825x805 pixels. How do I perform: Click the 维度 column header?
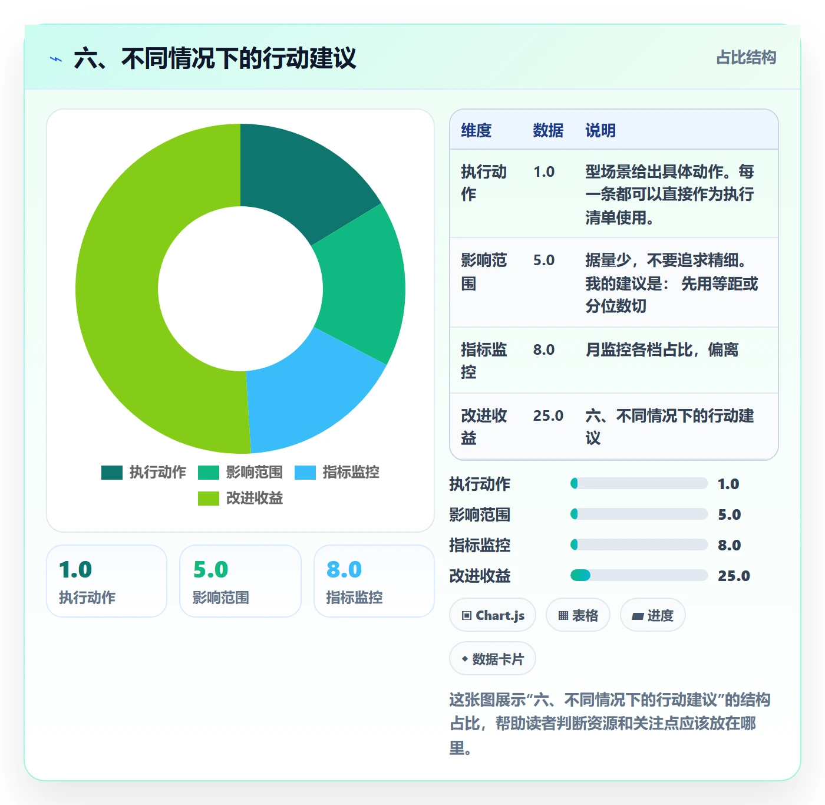coord(476,130)
